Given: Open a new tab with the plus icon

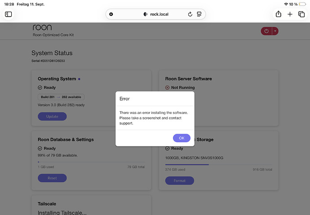Looking at the screenshot, I should (290, 14).
